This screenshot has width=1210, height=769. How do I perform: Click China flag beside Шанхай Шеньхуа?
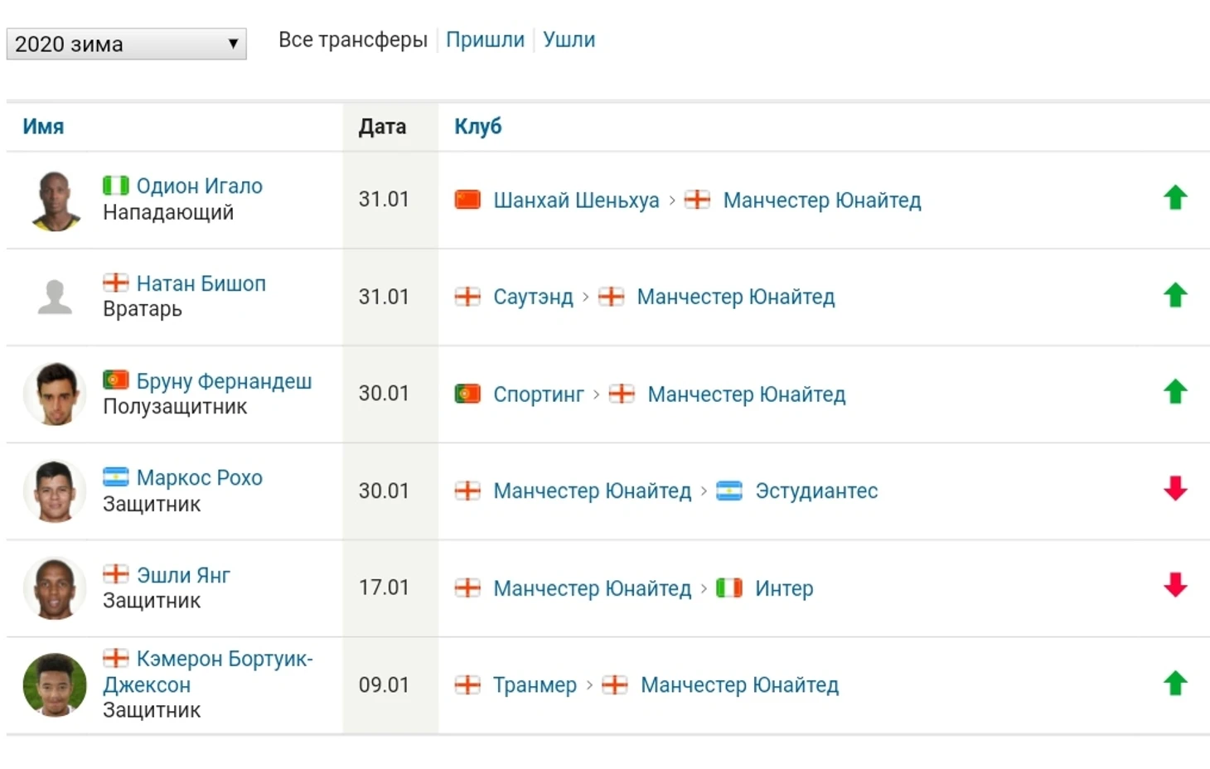pyautogui.click(x=467, y=200)
